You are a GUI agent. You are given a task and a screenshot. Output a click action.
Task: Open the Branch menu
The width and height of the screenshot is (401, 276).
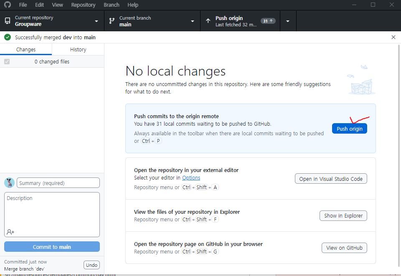click(111, 5)
